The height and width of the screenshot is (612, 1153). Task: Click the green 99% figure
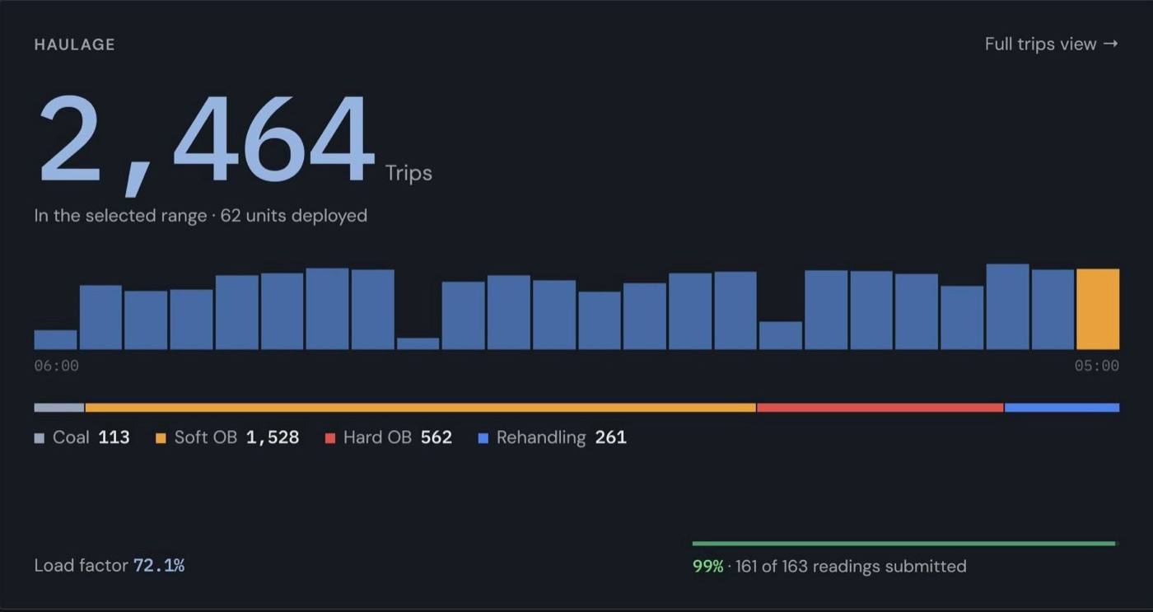(x=707, y=566)
